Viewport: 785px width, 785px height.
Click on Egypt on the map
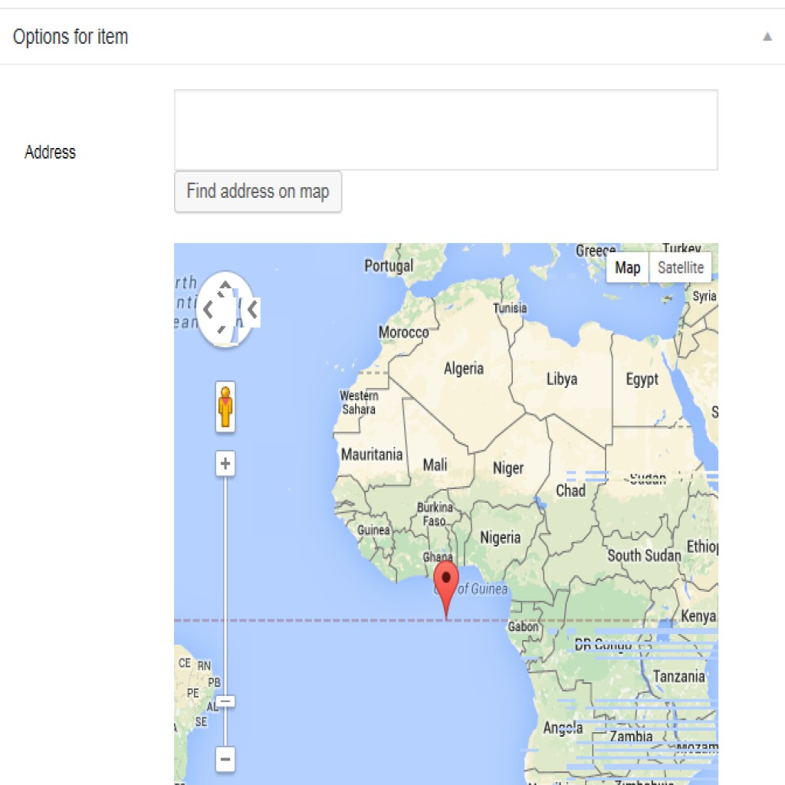pyautogui.click(x=642, y=379)
